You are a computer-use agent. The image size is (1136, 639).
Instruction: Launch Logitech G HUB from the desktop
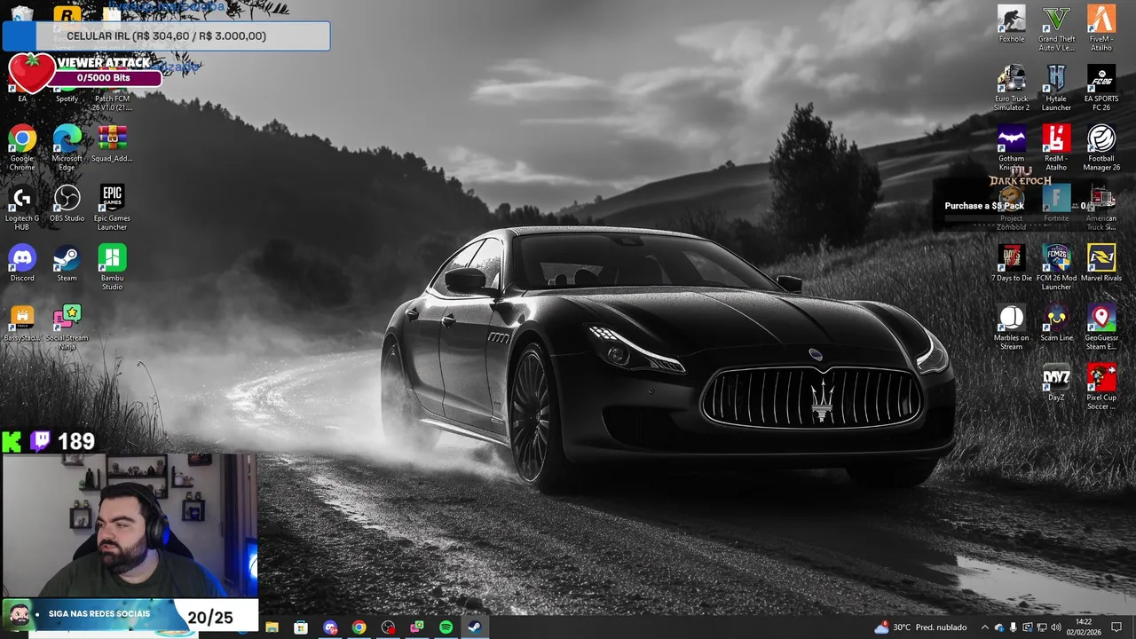(x=22, y=207)
